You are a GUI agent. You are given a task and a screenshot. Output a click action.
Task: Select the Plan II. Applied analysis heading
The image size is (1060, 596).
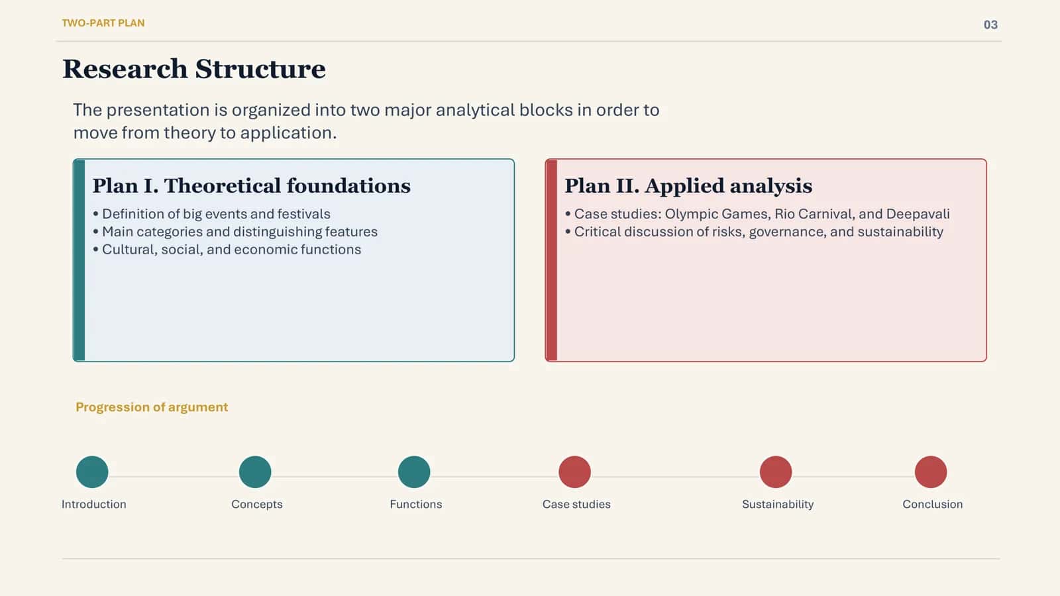(688, 186)
